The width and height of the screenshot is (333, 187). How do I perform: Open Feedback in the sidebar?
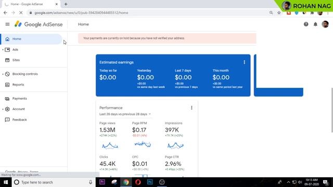click(x=19, y=119)
